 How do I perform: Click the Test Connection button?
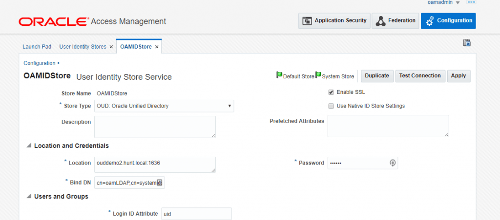419,76
